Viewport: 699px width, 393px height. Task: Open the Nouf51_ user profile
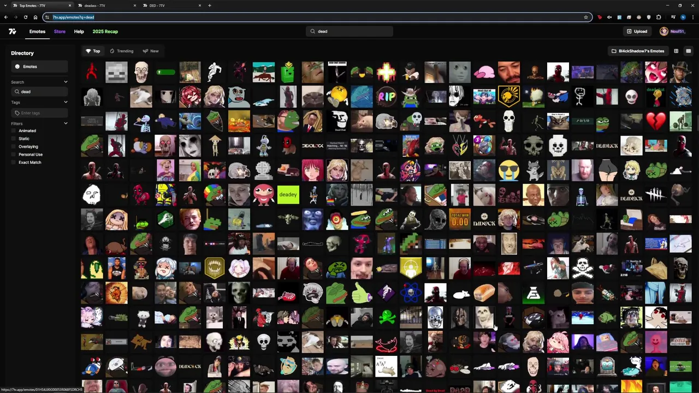pos(672,32)
